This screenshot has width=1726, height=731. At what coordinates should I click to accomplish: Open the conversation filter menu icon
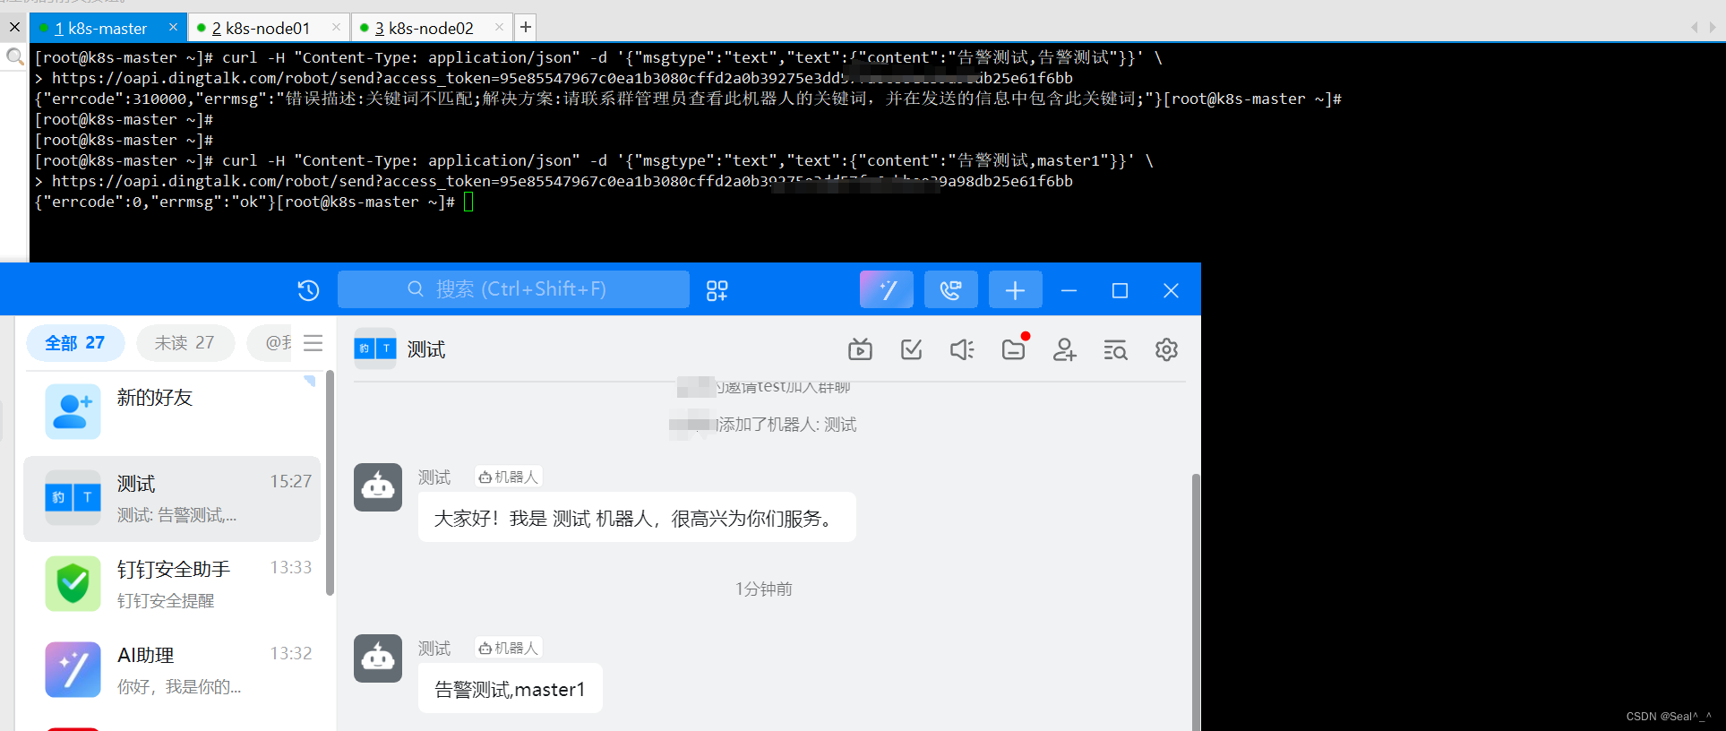313,343
